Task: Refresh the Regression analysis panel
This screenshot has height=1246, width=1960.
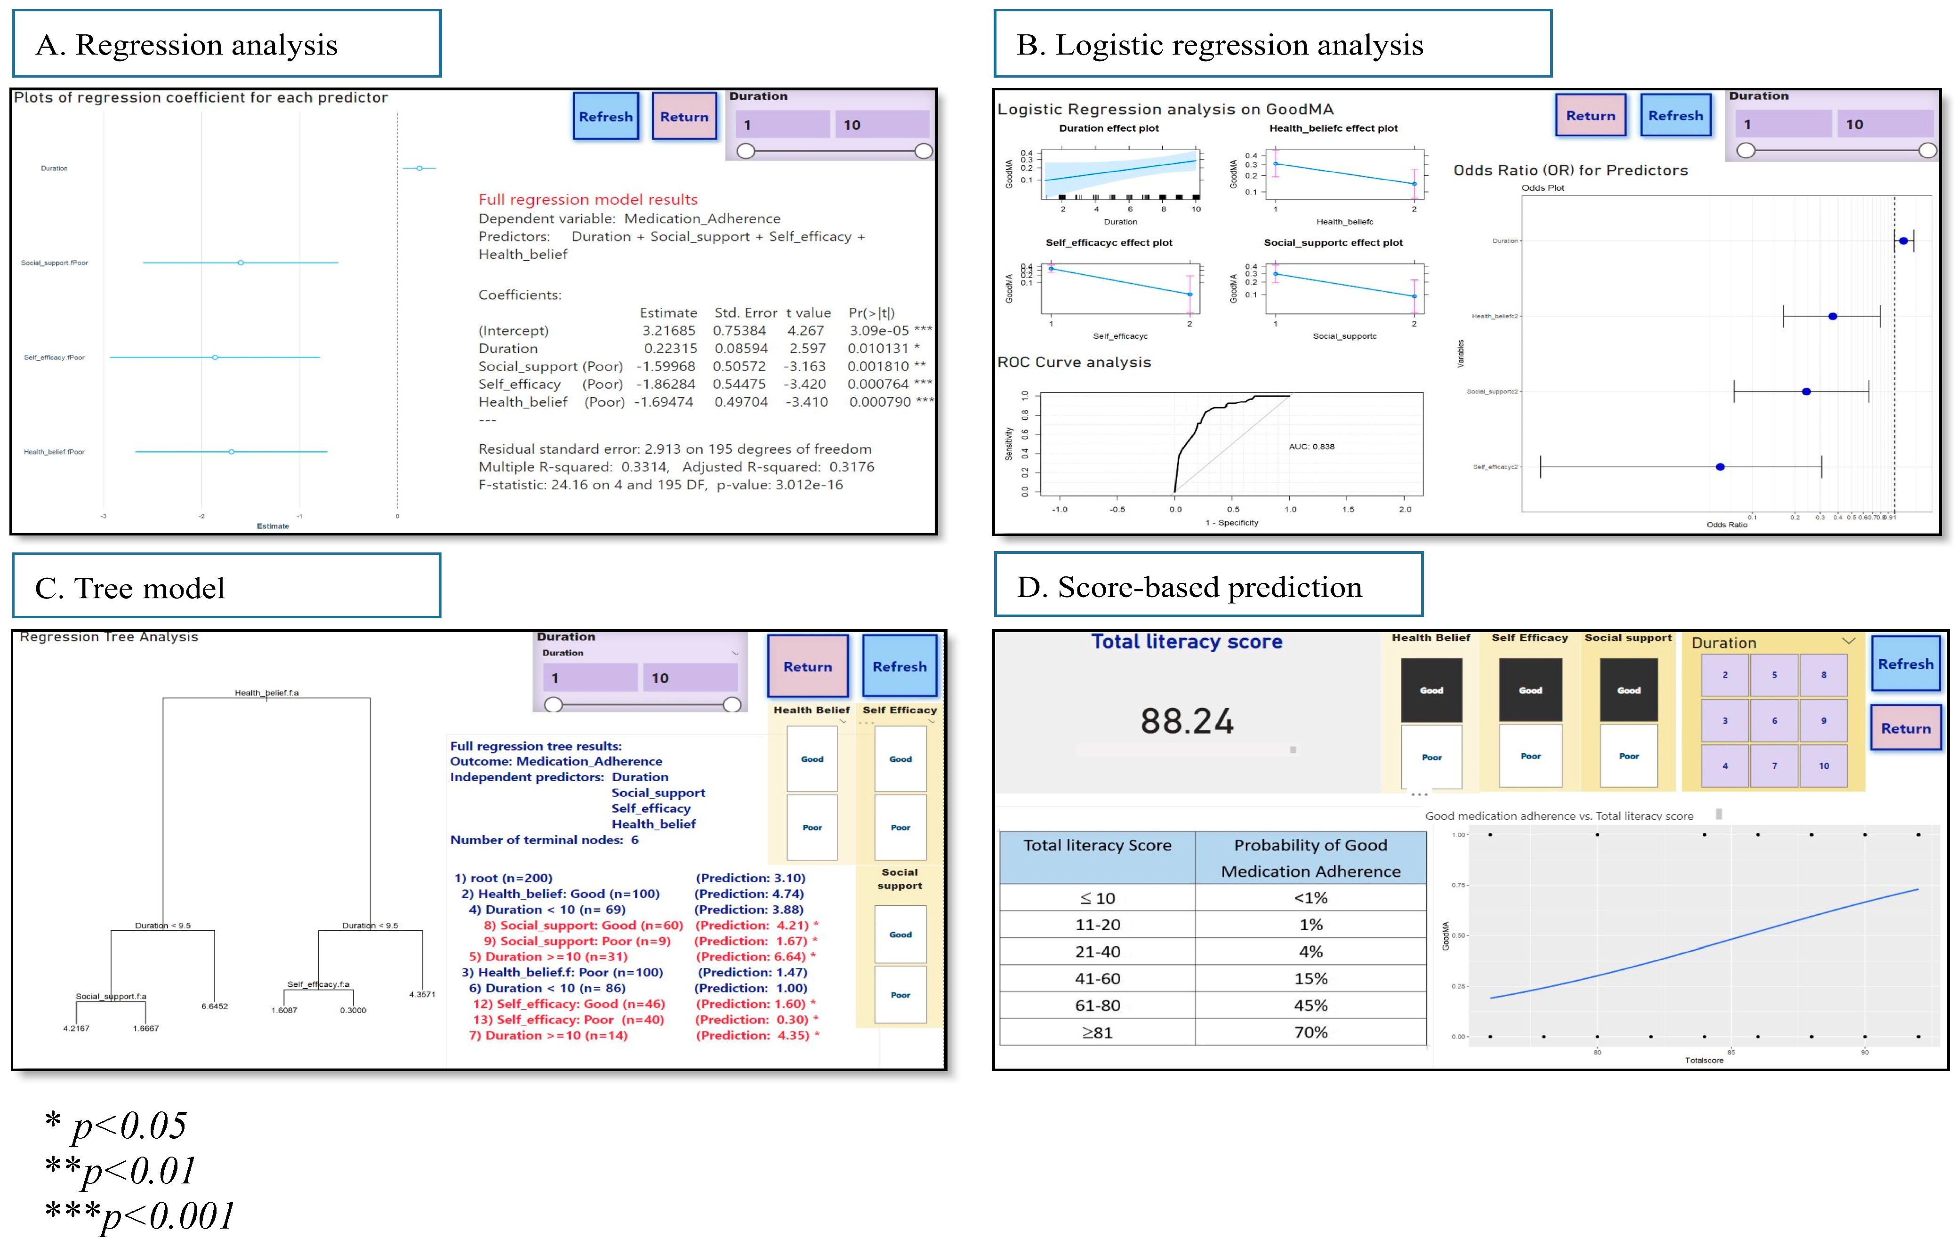Action: tap(606, 116)
